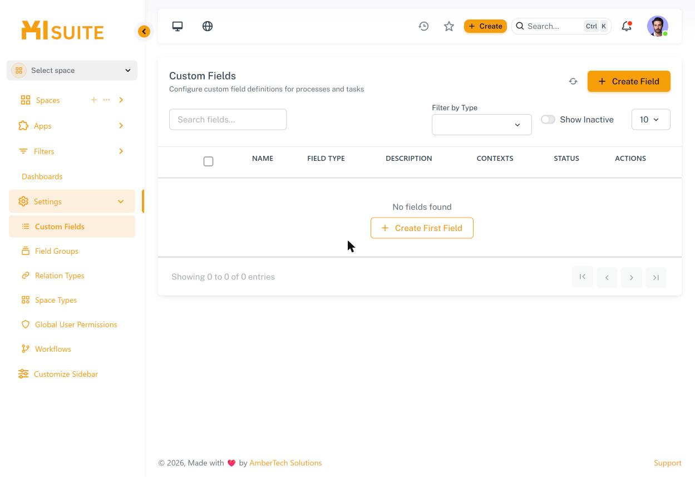Click the CONTEXTS column header
This screenshot has width=695, height=477.
pos(495,159)
